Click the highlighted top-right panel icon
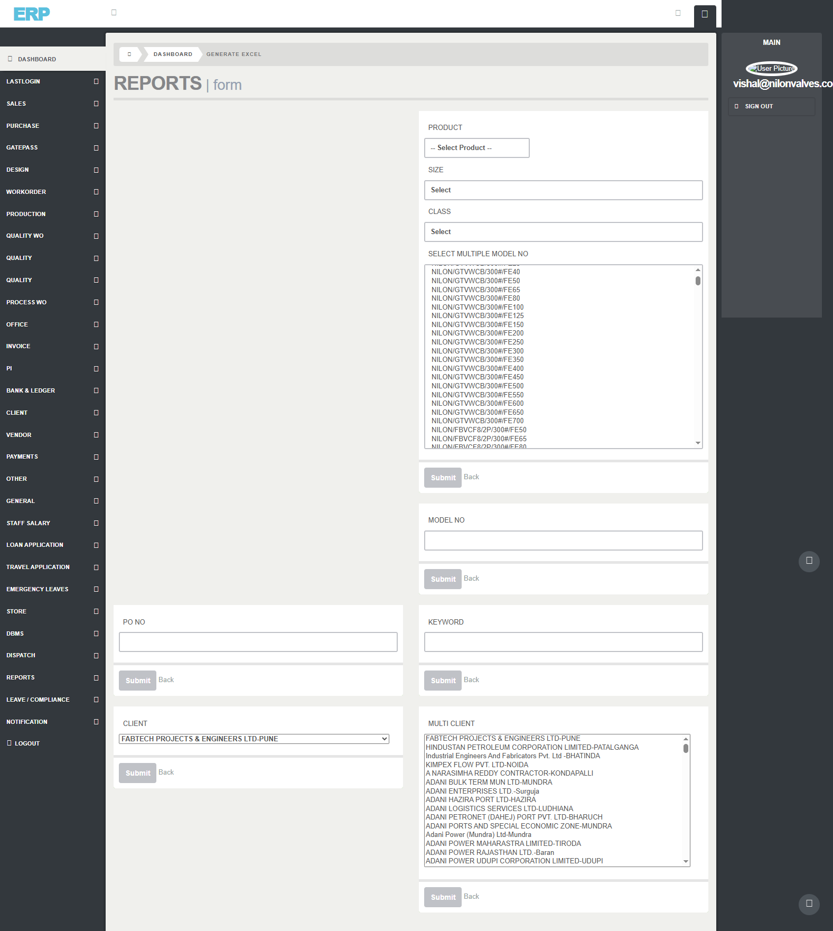The image size is (833, 931). (x=705, y=14)
